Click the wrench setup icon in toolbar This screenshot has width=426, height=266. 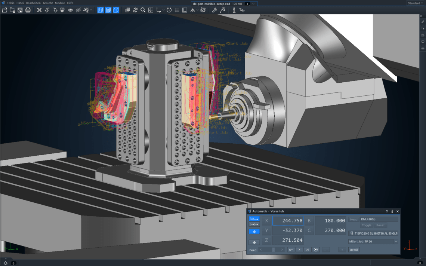[x=214, y=10]
